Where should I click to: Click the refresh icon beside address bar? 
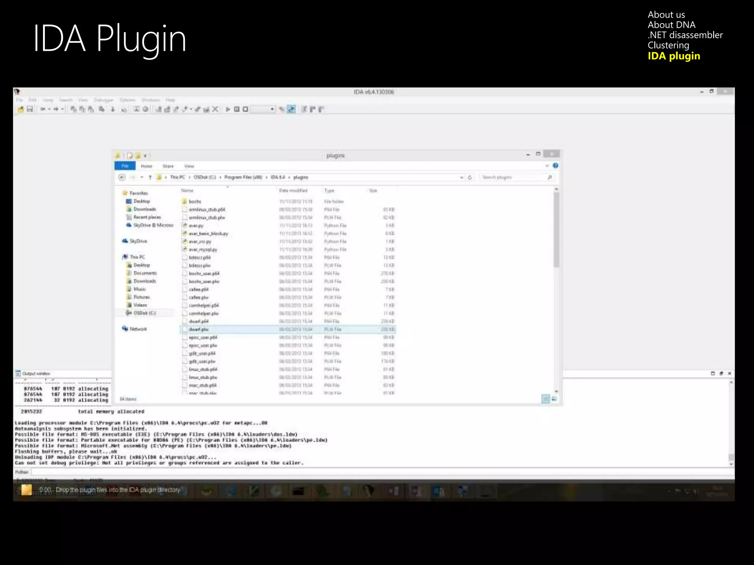(470, 177)
